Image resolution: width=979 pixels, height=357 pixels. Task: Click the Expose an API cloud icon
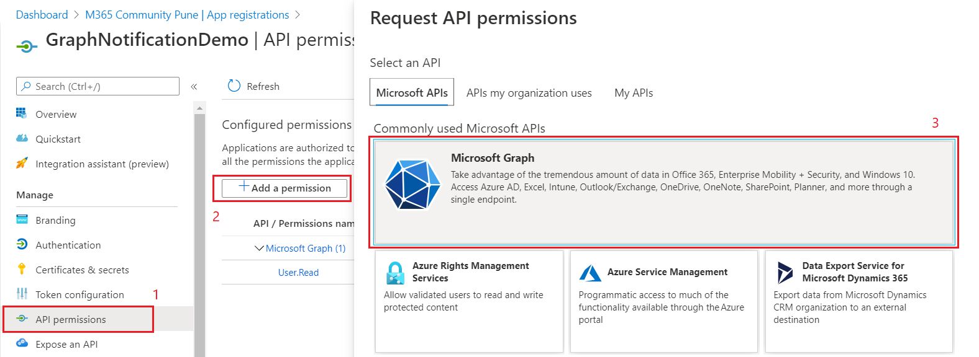[x=22, y=343]
